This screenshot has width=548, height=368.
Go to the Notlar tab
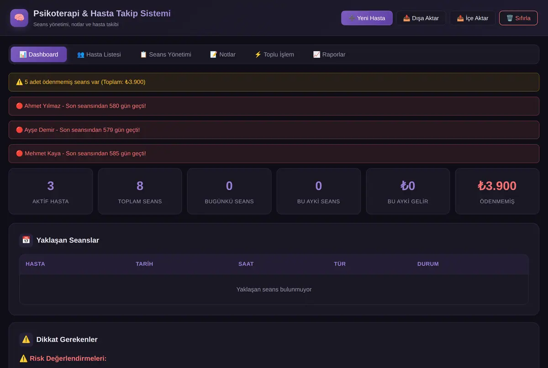tap(223, 54)
